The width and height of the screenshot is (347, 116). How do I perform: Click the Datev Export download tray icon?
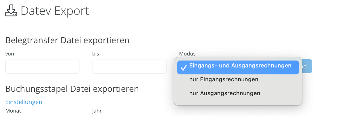coord(11,11)
